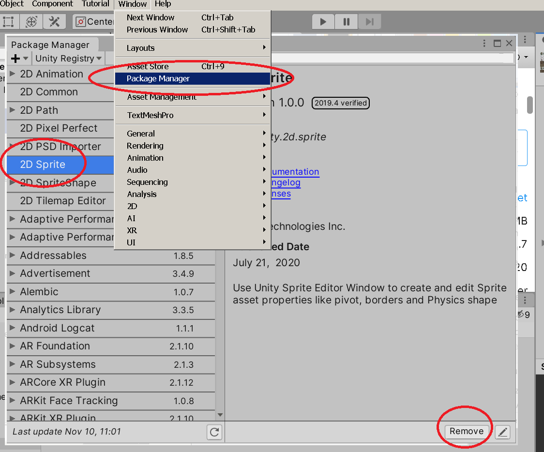The image size is (544, 452).
Task: Open the Unity Registry dropdown
Action: pyautogui.click(x=68, y=58)
